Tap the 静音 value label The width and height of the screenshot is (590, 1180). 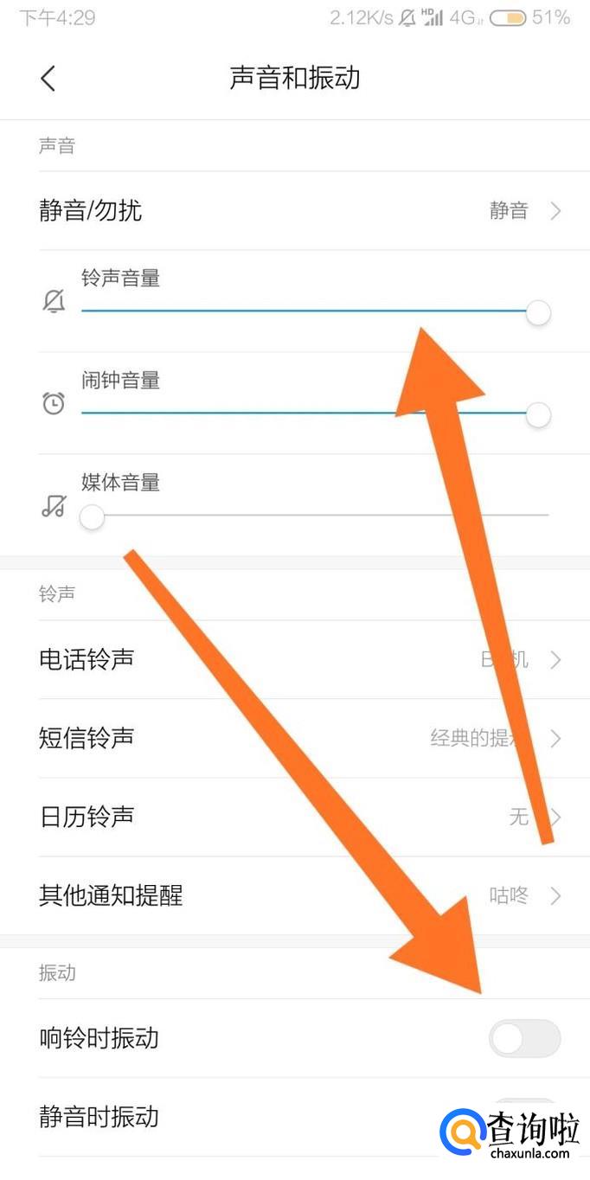[509, 210]
